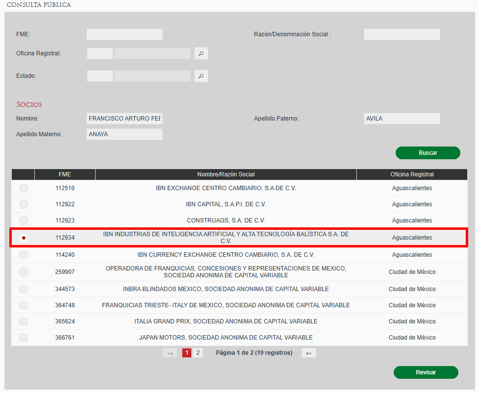Click current page 1 indicator
Image resolution: width=478 pixels, height=393 pixels.
pyautogui.click(x=187, y=353)
